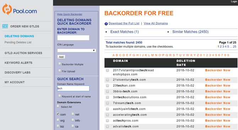This screenshot has width=238, height=130.
Task: Check the biz extension checkbox
Action: point(58,126)
